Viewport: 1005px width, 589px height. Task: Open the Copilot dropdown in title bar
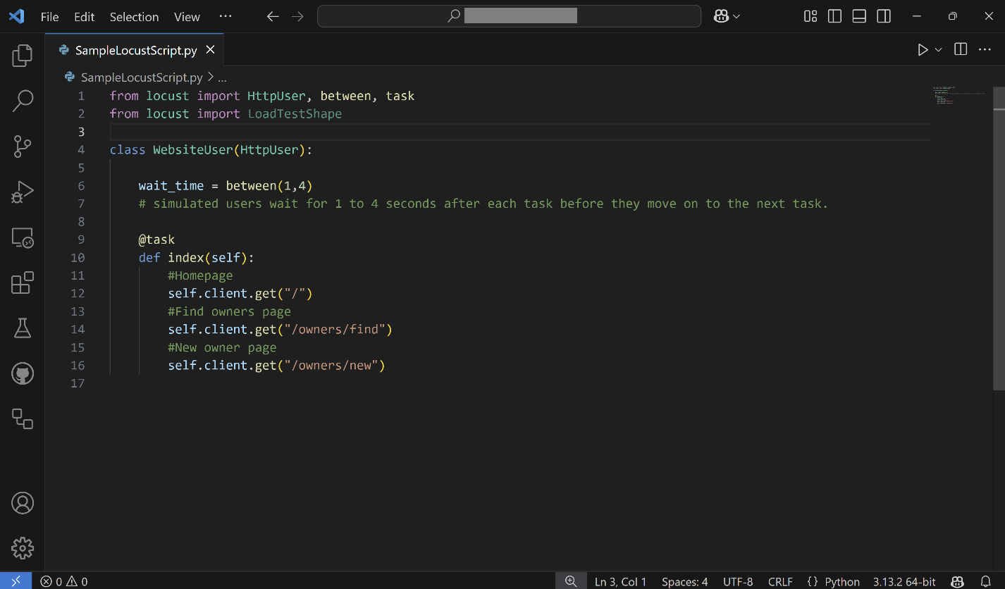727,16
